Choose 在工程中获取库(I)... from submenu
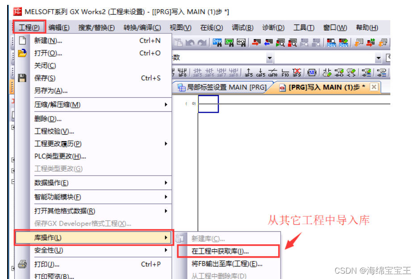Screen dimensions: 418x279 tap(229, 251)
